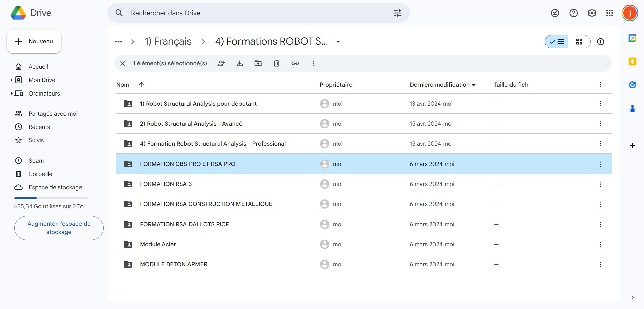Open Contacts side panel
644x309 pixels.
632,108
